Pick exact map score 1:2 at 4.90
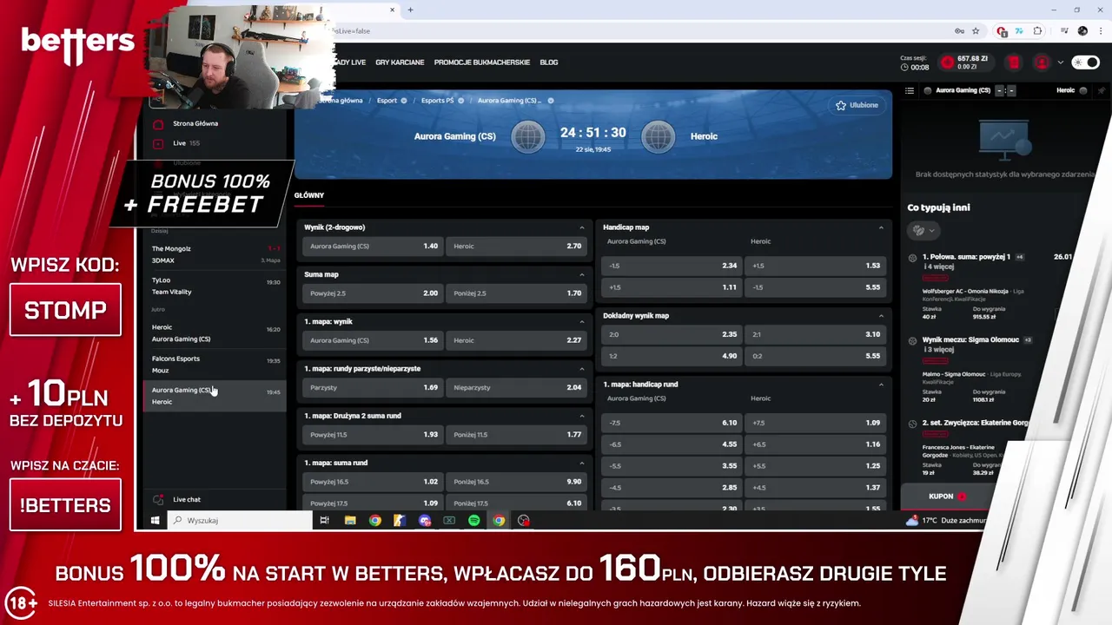The height and width of the screenshot is (625, 1112). pyautogui.click(x=672, y=356)
